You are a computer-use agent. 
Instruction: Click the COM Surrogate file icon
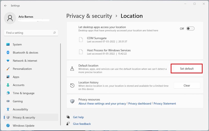click(x=81, y=40)
